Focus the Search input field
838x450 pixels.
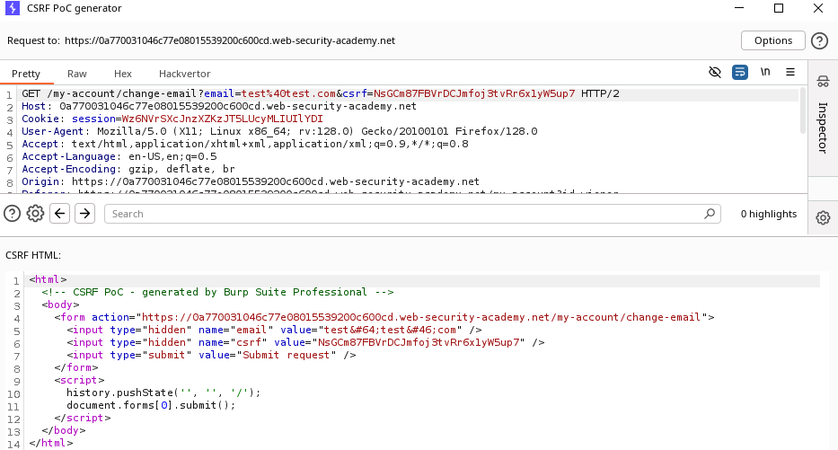click(412, 214)
